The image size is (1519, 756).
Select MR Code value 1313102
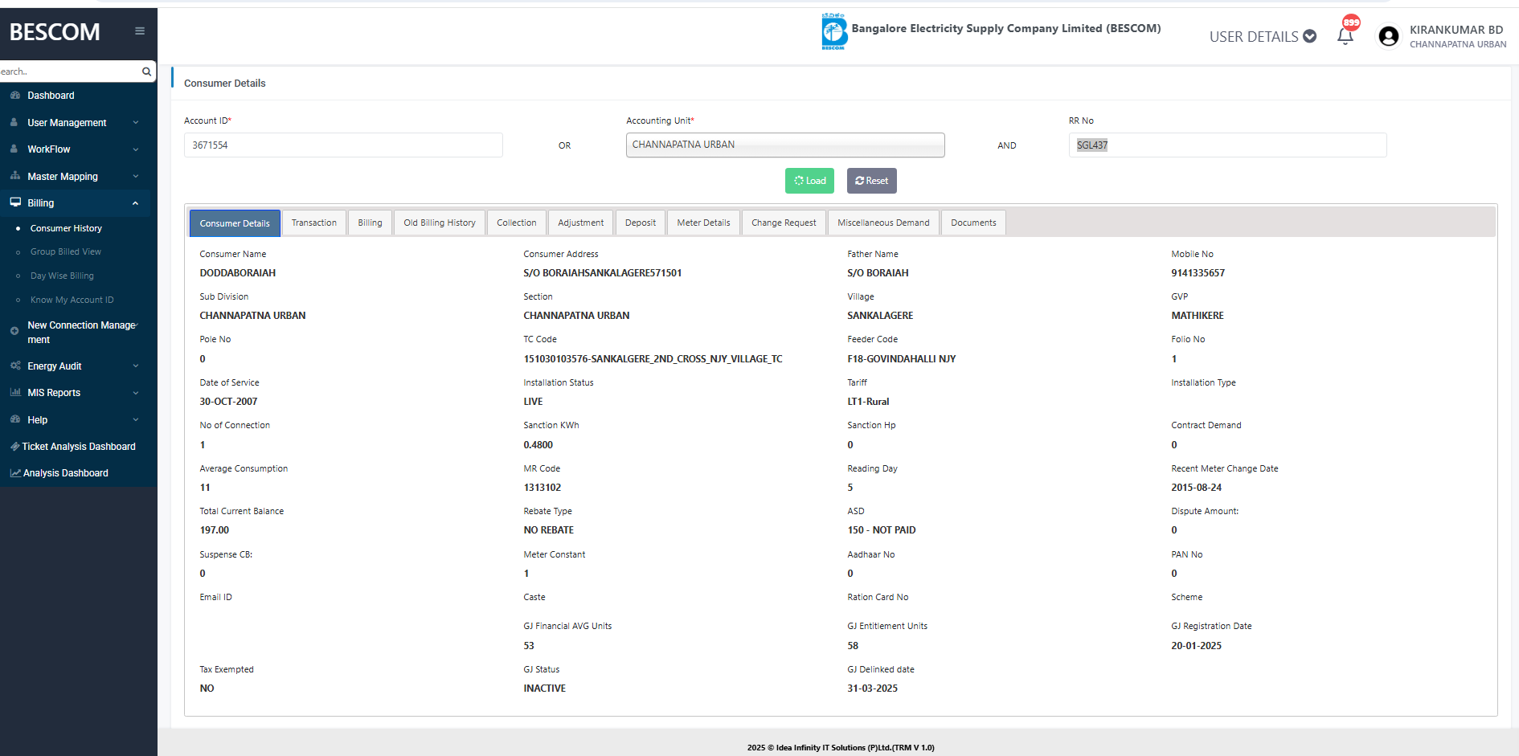542,488
